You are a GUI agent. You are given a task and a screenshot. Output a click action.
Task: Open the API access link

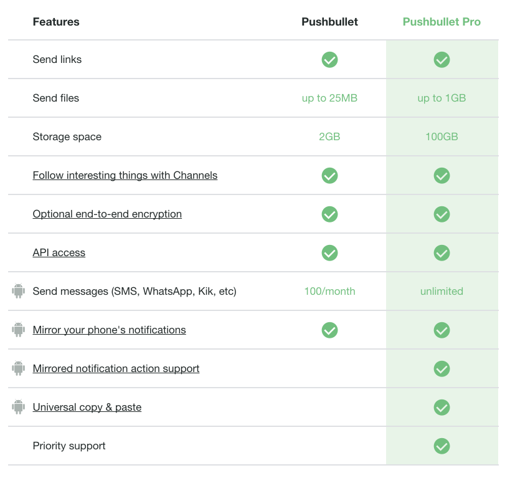pyautogui.click(x=59, y=252)
